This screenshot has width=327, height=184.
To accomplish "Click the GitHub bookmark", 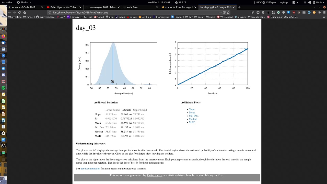I will (87, 17).
